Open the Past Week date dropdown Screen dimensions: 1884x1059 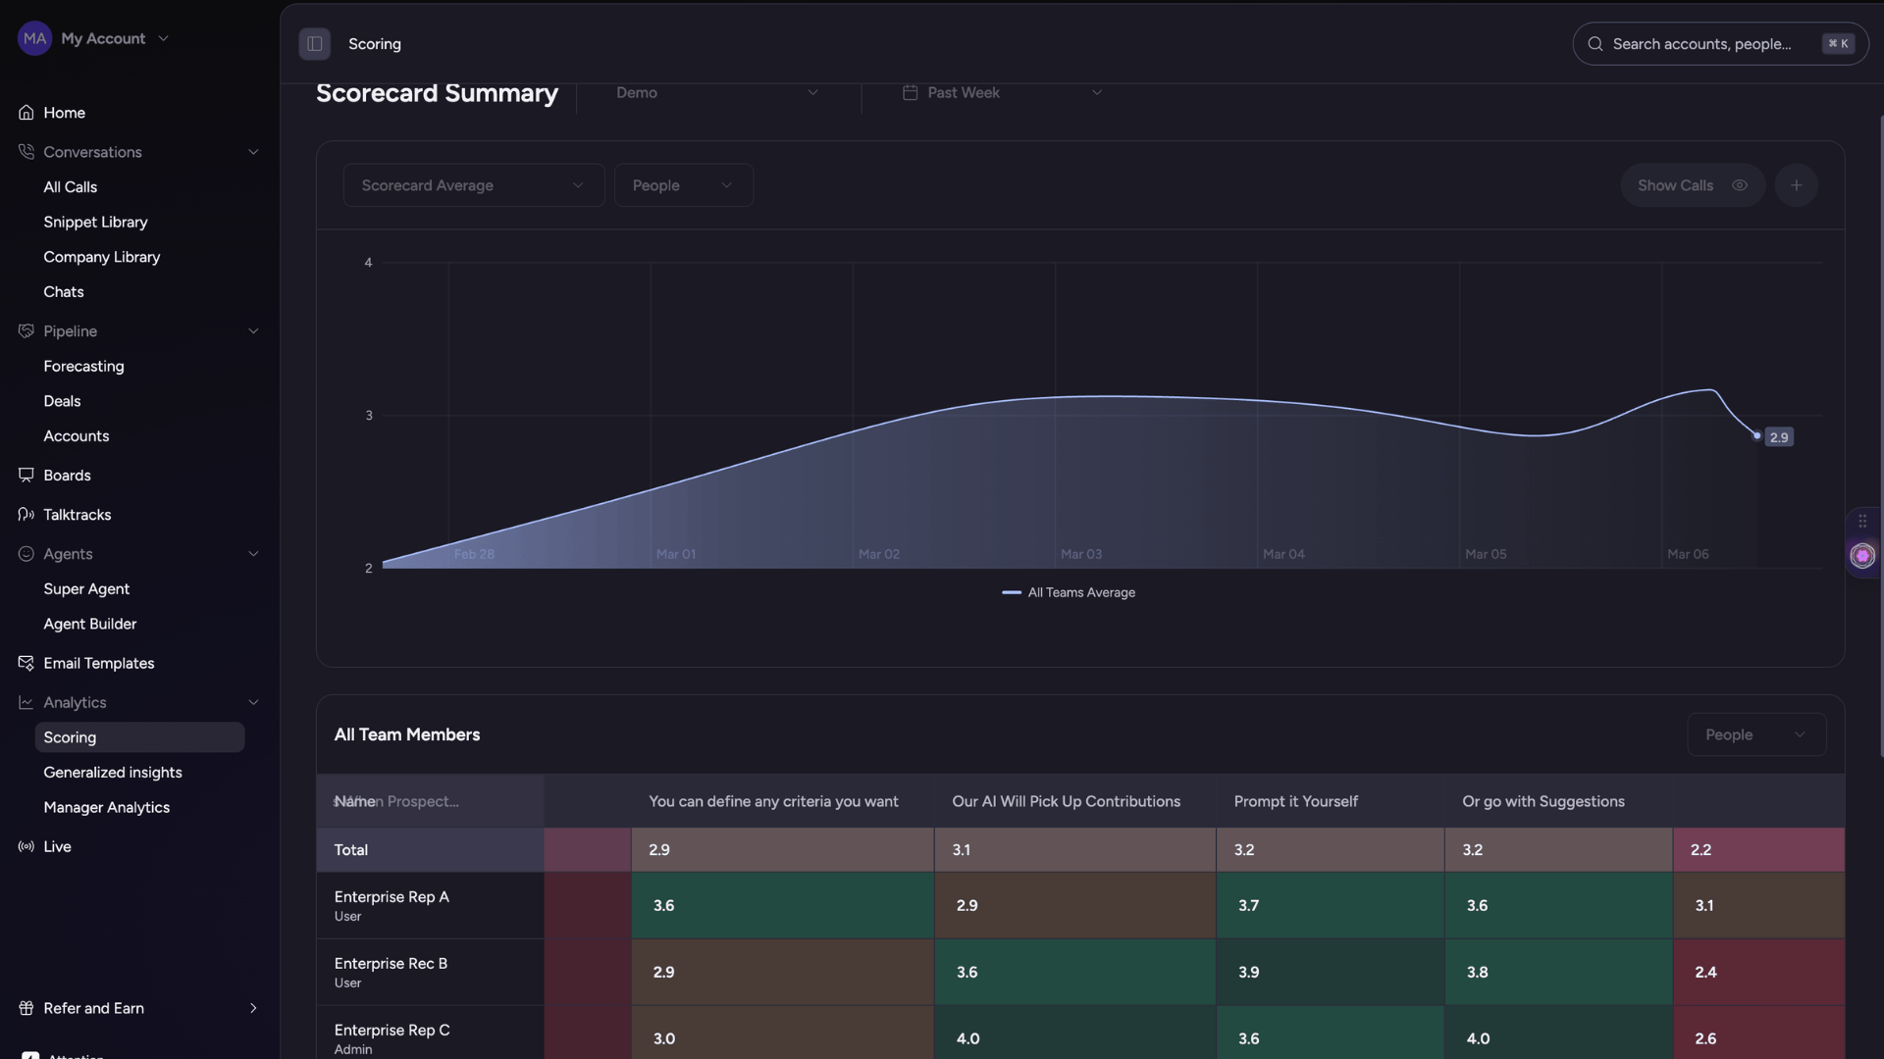click(1002, 93)
